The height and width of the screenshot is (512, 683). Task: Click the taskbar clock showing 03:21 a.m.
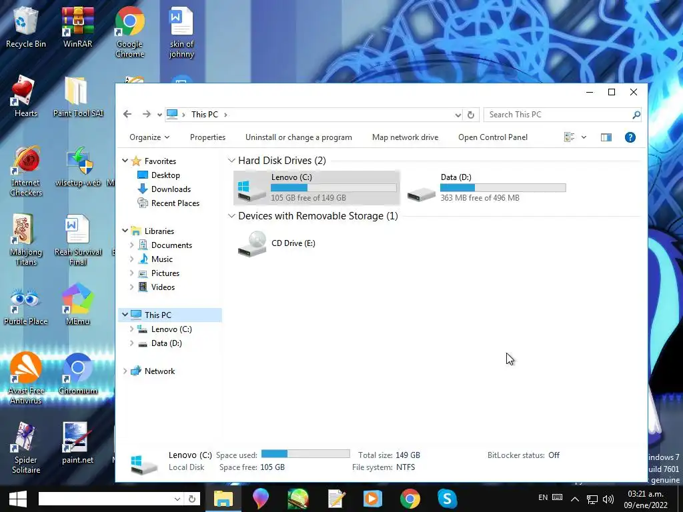tap(645, 499)
